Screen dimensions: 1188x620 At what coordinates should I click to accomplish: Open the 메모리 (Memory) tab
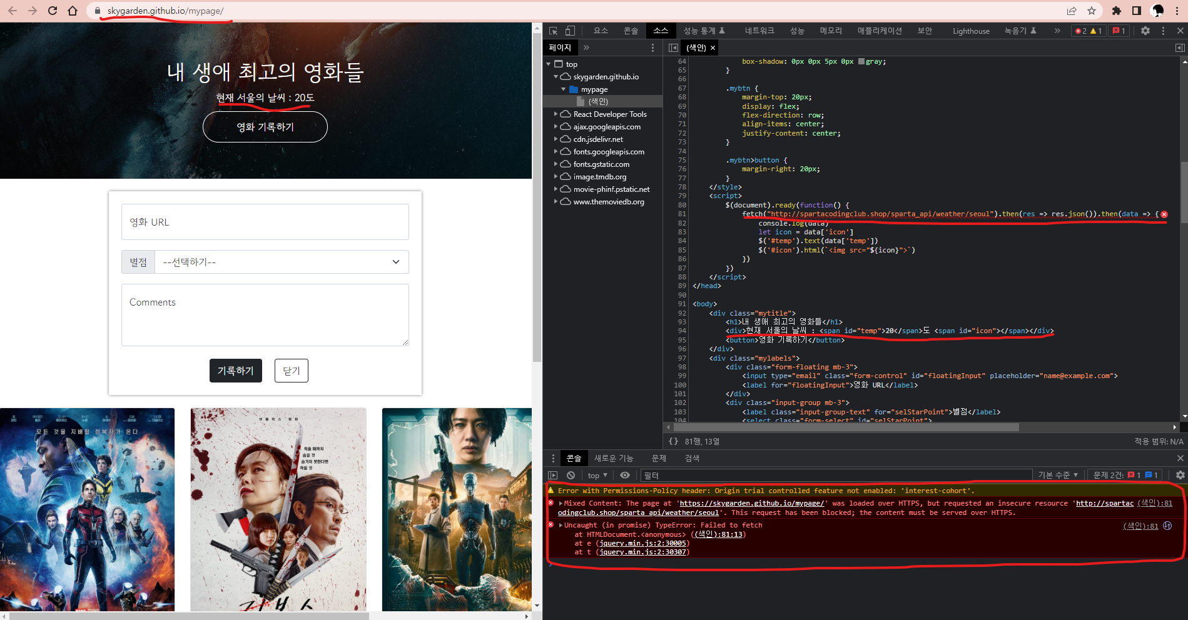[x=831, y=31]
